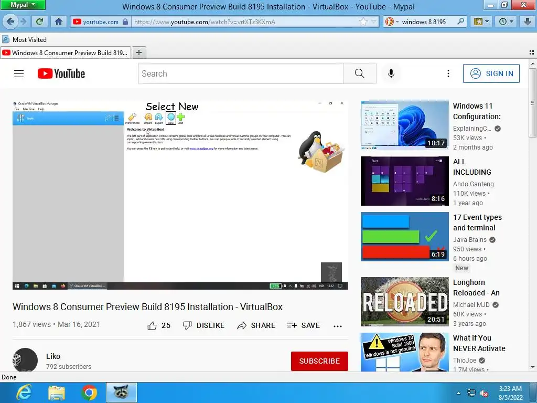Click the SIGN IN button
The image size is (537, 403).
pyautogui.click(x=491, y=73)
